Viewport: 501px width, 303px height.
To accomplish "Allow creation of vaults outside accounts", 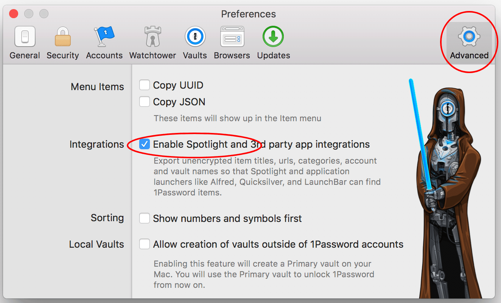I will [145, 244].
